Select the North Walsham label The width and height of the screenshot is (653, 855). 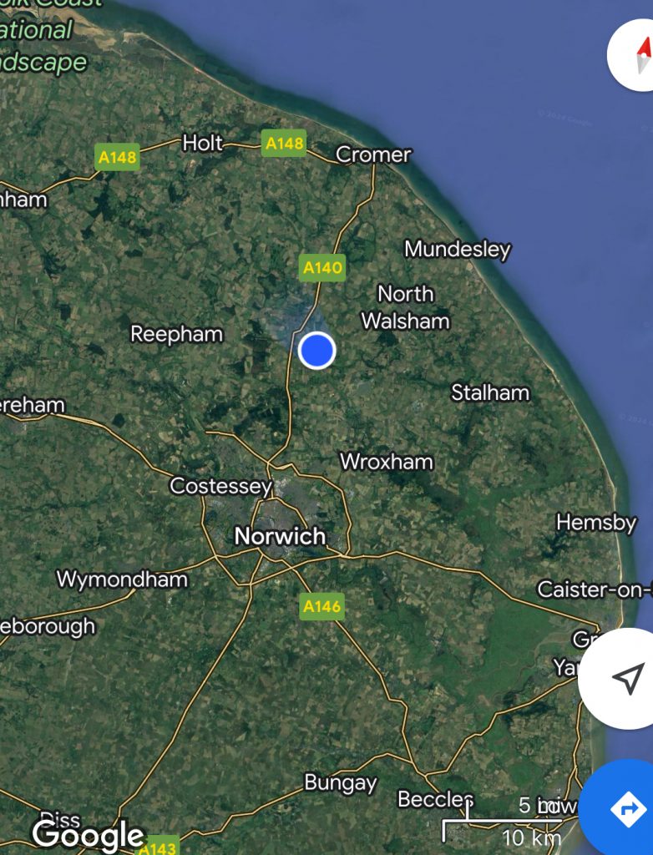coord(406,307)
